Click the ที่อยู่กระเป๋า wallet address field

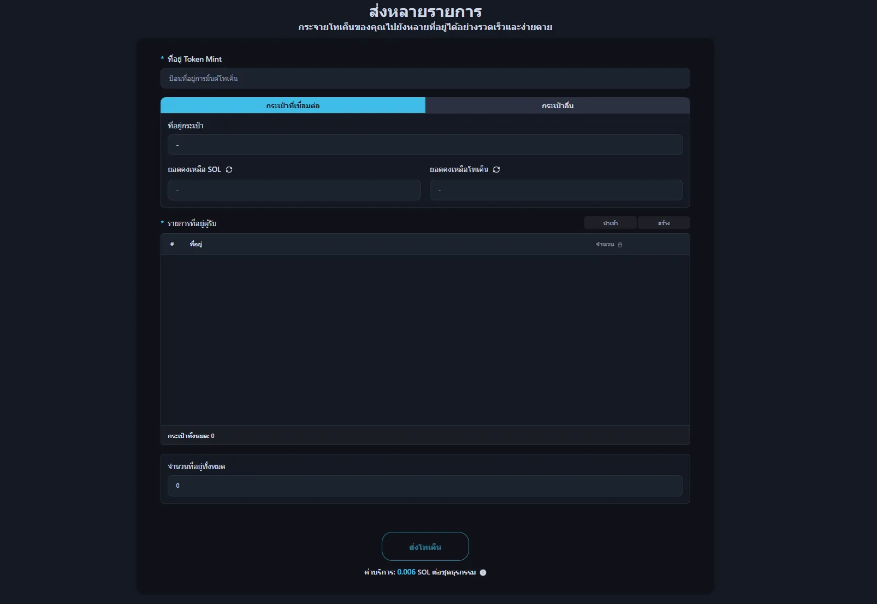coord(425,145)
